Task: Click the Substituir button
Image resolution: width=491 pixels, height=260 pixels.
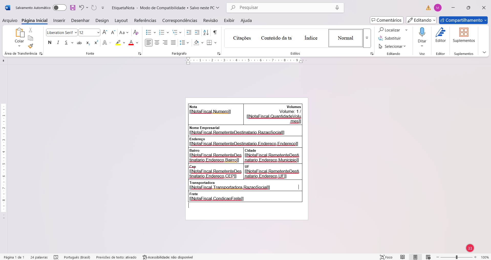Action: point(390,38)
